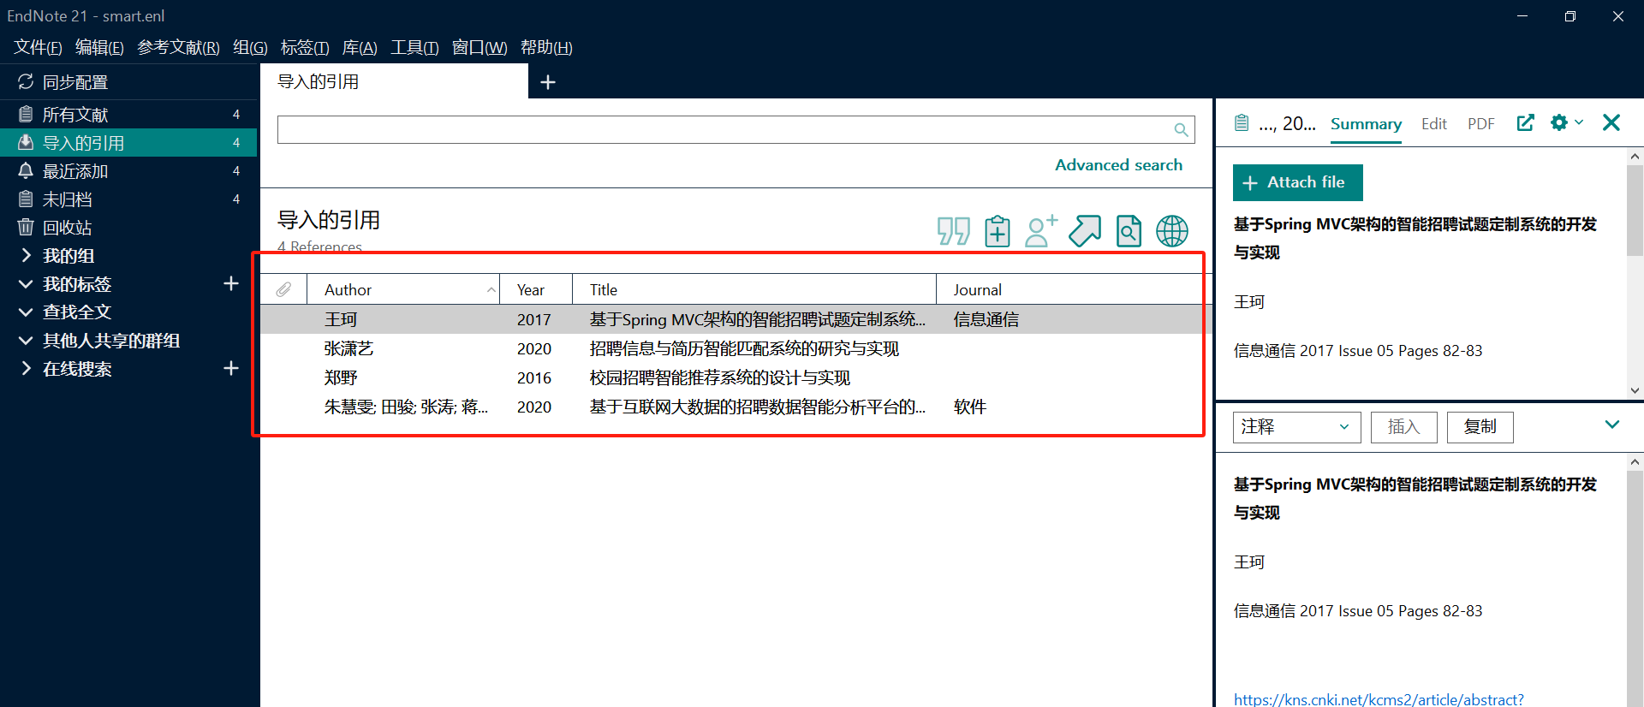Viewport: 1644px width, 707px height.
Task: Open the 库(A) menu
Action: [360, 47]
